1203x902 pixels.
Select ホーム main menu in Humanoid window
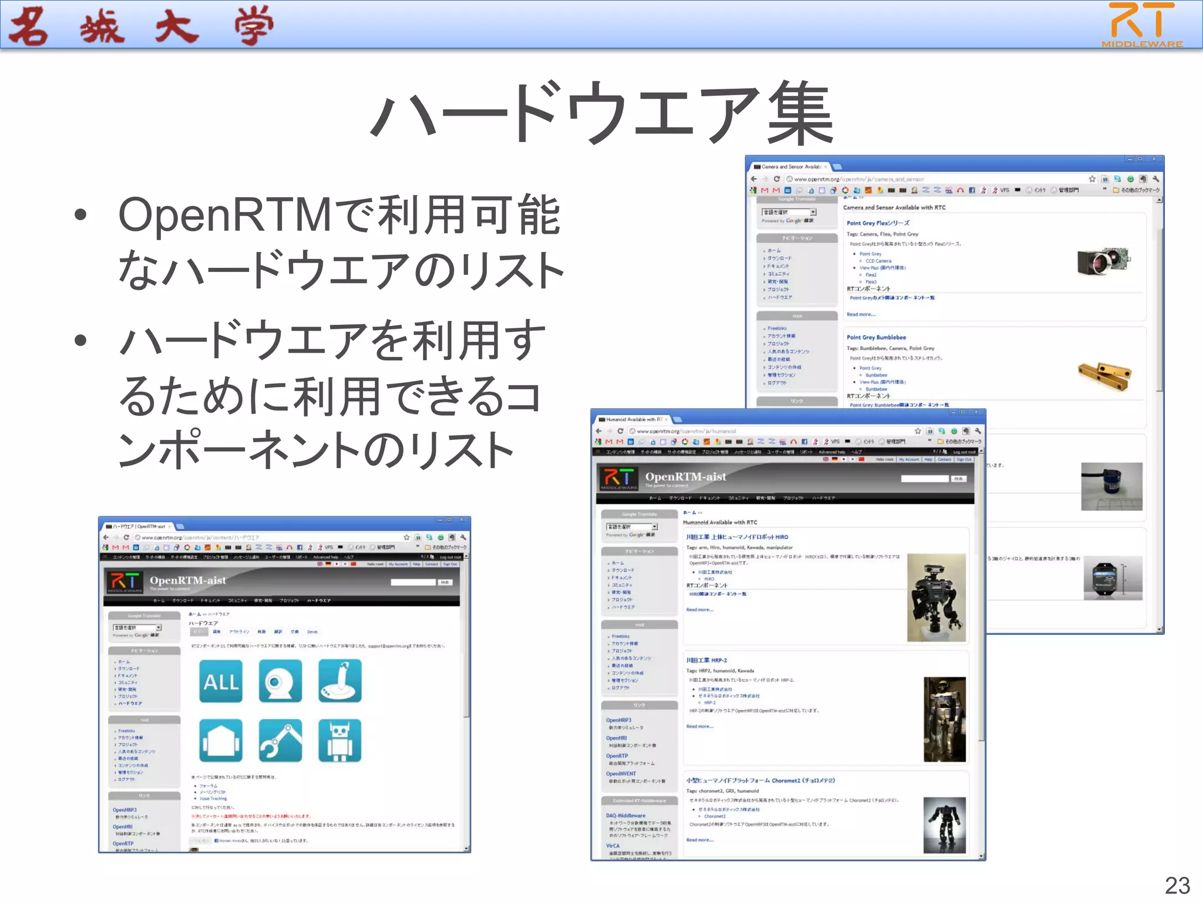[x=655, y=498]
